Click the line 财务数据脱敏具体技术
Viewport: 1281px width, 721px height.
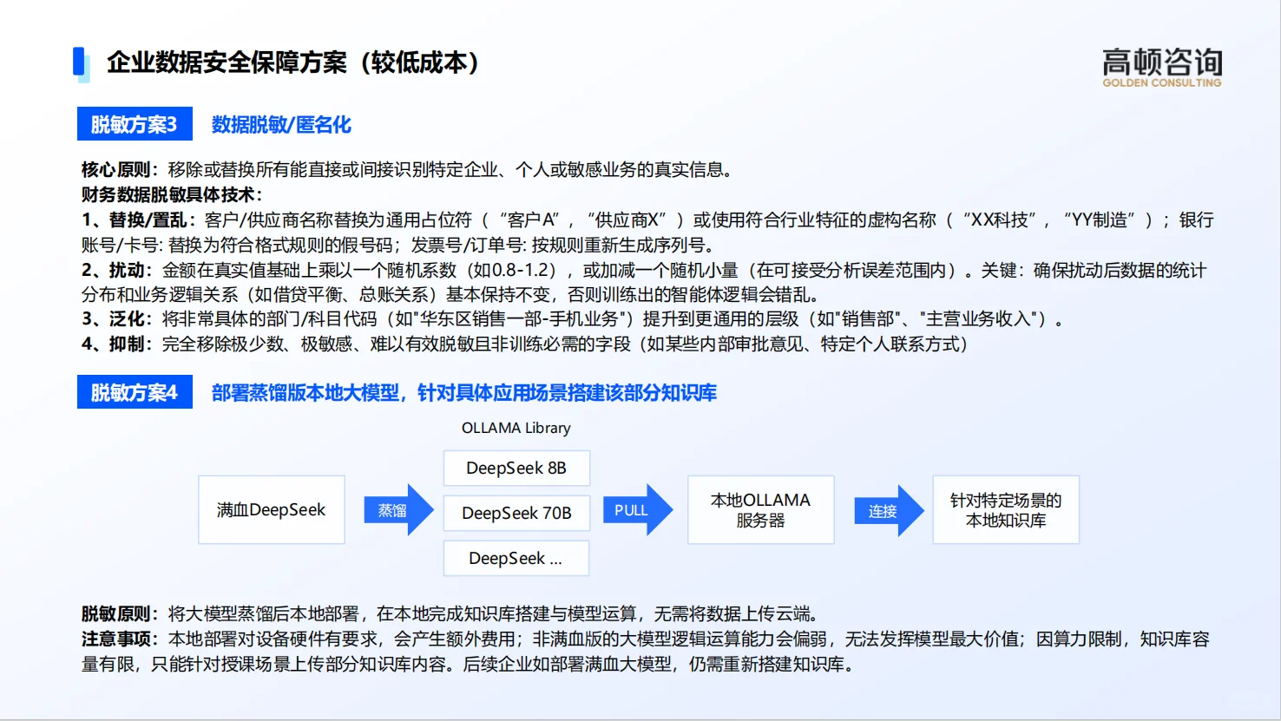[x=172, y=194]
